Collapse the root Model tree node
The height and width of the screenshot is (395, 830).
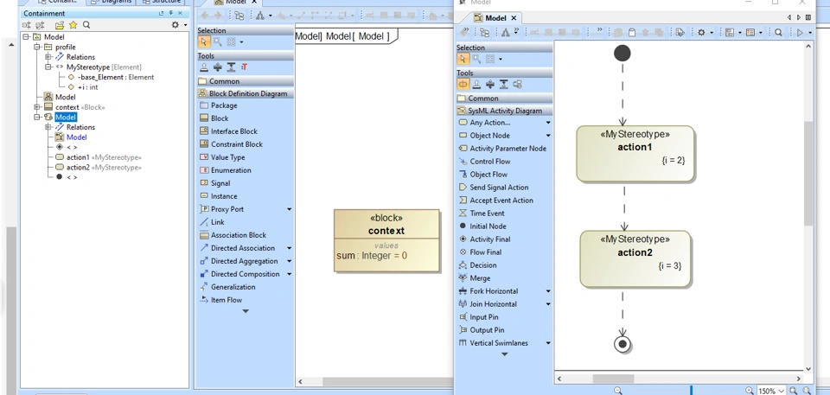(26, 37)
